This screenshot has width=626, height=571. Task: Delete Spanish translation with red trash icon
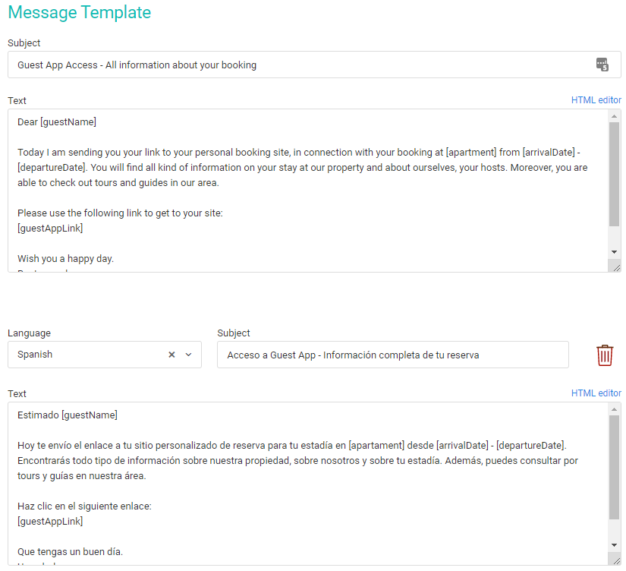coord(605,355)
